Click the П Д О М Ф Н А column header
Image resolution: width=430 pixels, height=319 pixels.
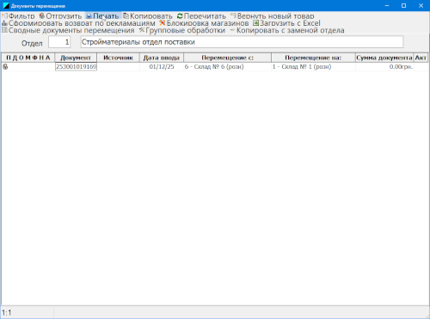pyautogui.click(x=28, y=58)
